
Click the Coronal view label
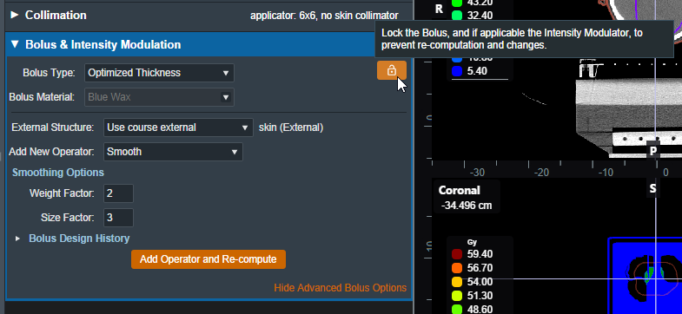(x=460, y=190)
